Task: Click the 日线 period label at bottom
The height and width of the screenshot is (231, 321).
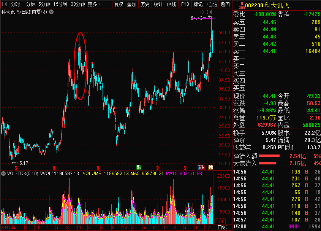Action: pyautogui.click(x=222, y=227)
